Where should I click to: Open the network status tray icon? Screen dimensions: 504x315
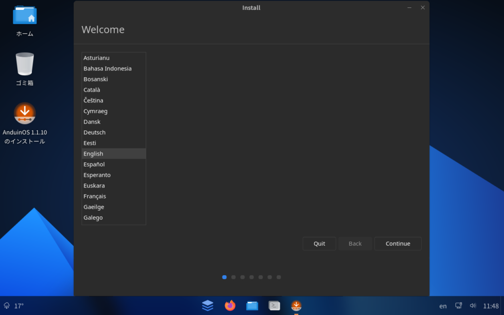coord(459,306)
